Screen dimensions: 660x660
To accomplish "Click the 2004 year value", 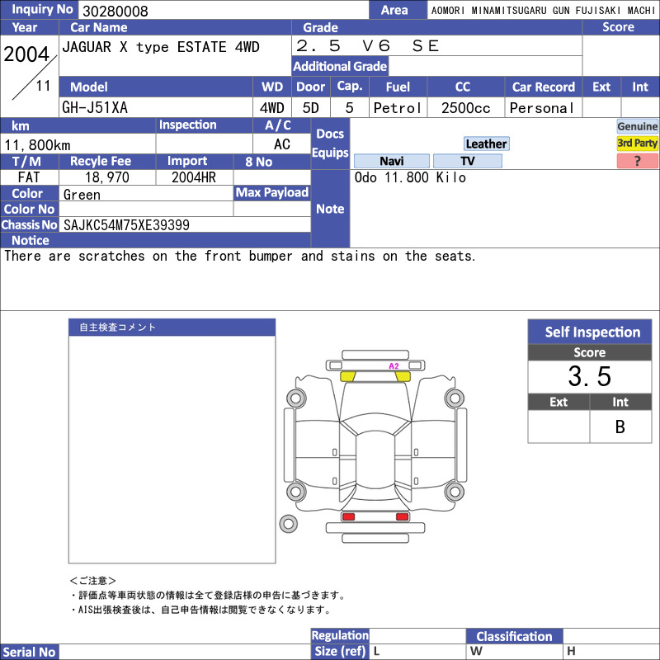I will [x=26, y=54].
